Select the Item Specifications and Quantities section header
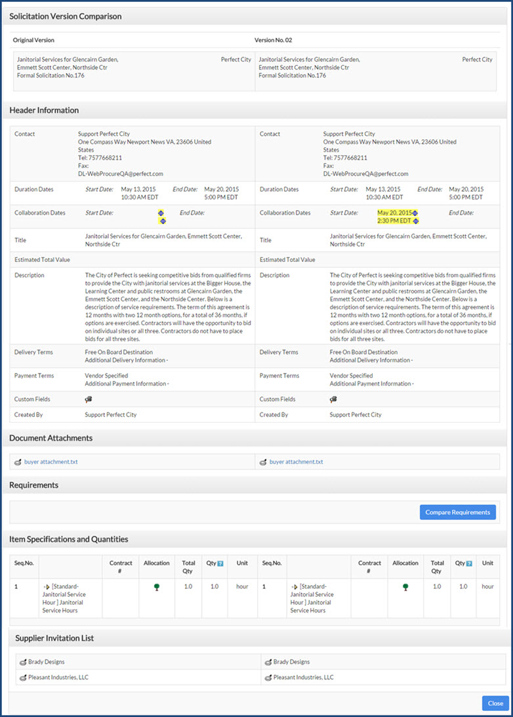Screen dimensions: 513x717 point(69,539)
